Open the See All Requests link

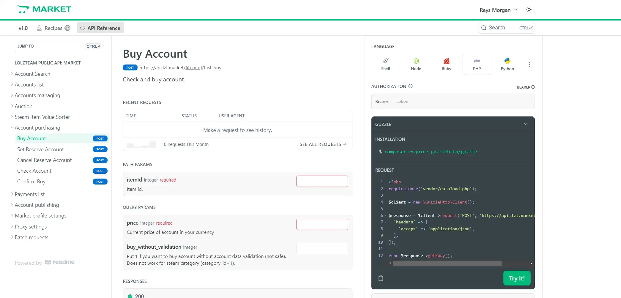(x=323, y=144)
